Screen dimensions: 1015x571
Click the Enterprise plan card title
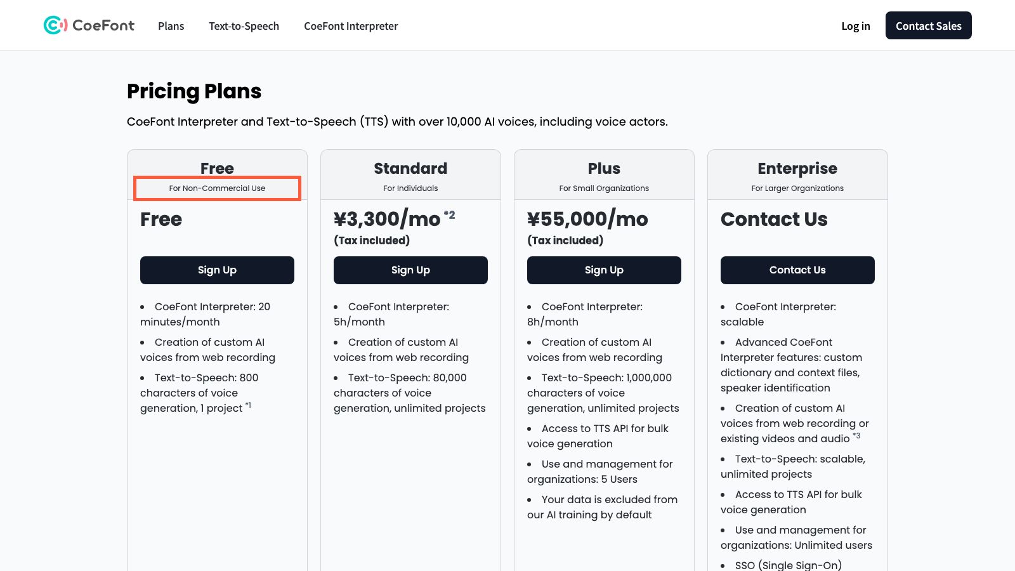(x=797, y=168)
